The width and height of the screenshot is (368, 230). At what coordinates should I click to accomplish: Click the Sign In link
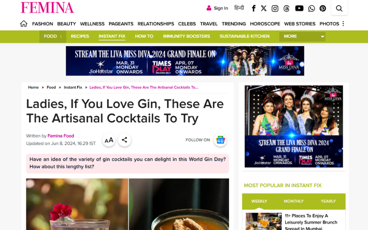pyautogui.click(x=217, y=8)
